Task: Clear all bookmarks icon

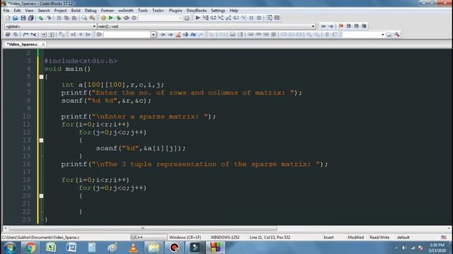Action: tap(364, 26)
